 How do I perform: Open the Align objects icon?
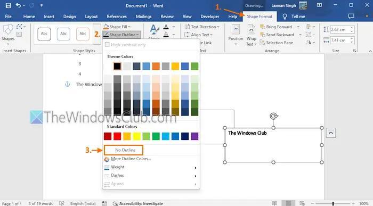coord(310,27)
